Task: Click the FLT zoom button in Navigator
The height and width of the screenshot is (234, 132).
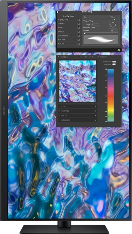Action: click(81, 57)
